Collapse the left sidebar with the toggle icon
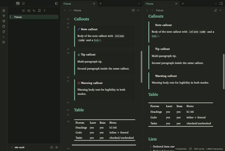The width and height of the screenshot is (225, 151). pyautogui.click(x=57, y=4)
